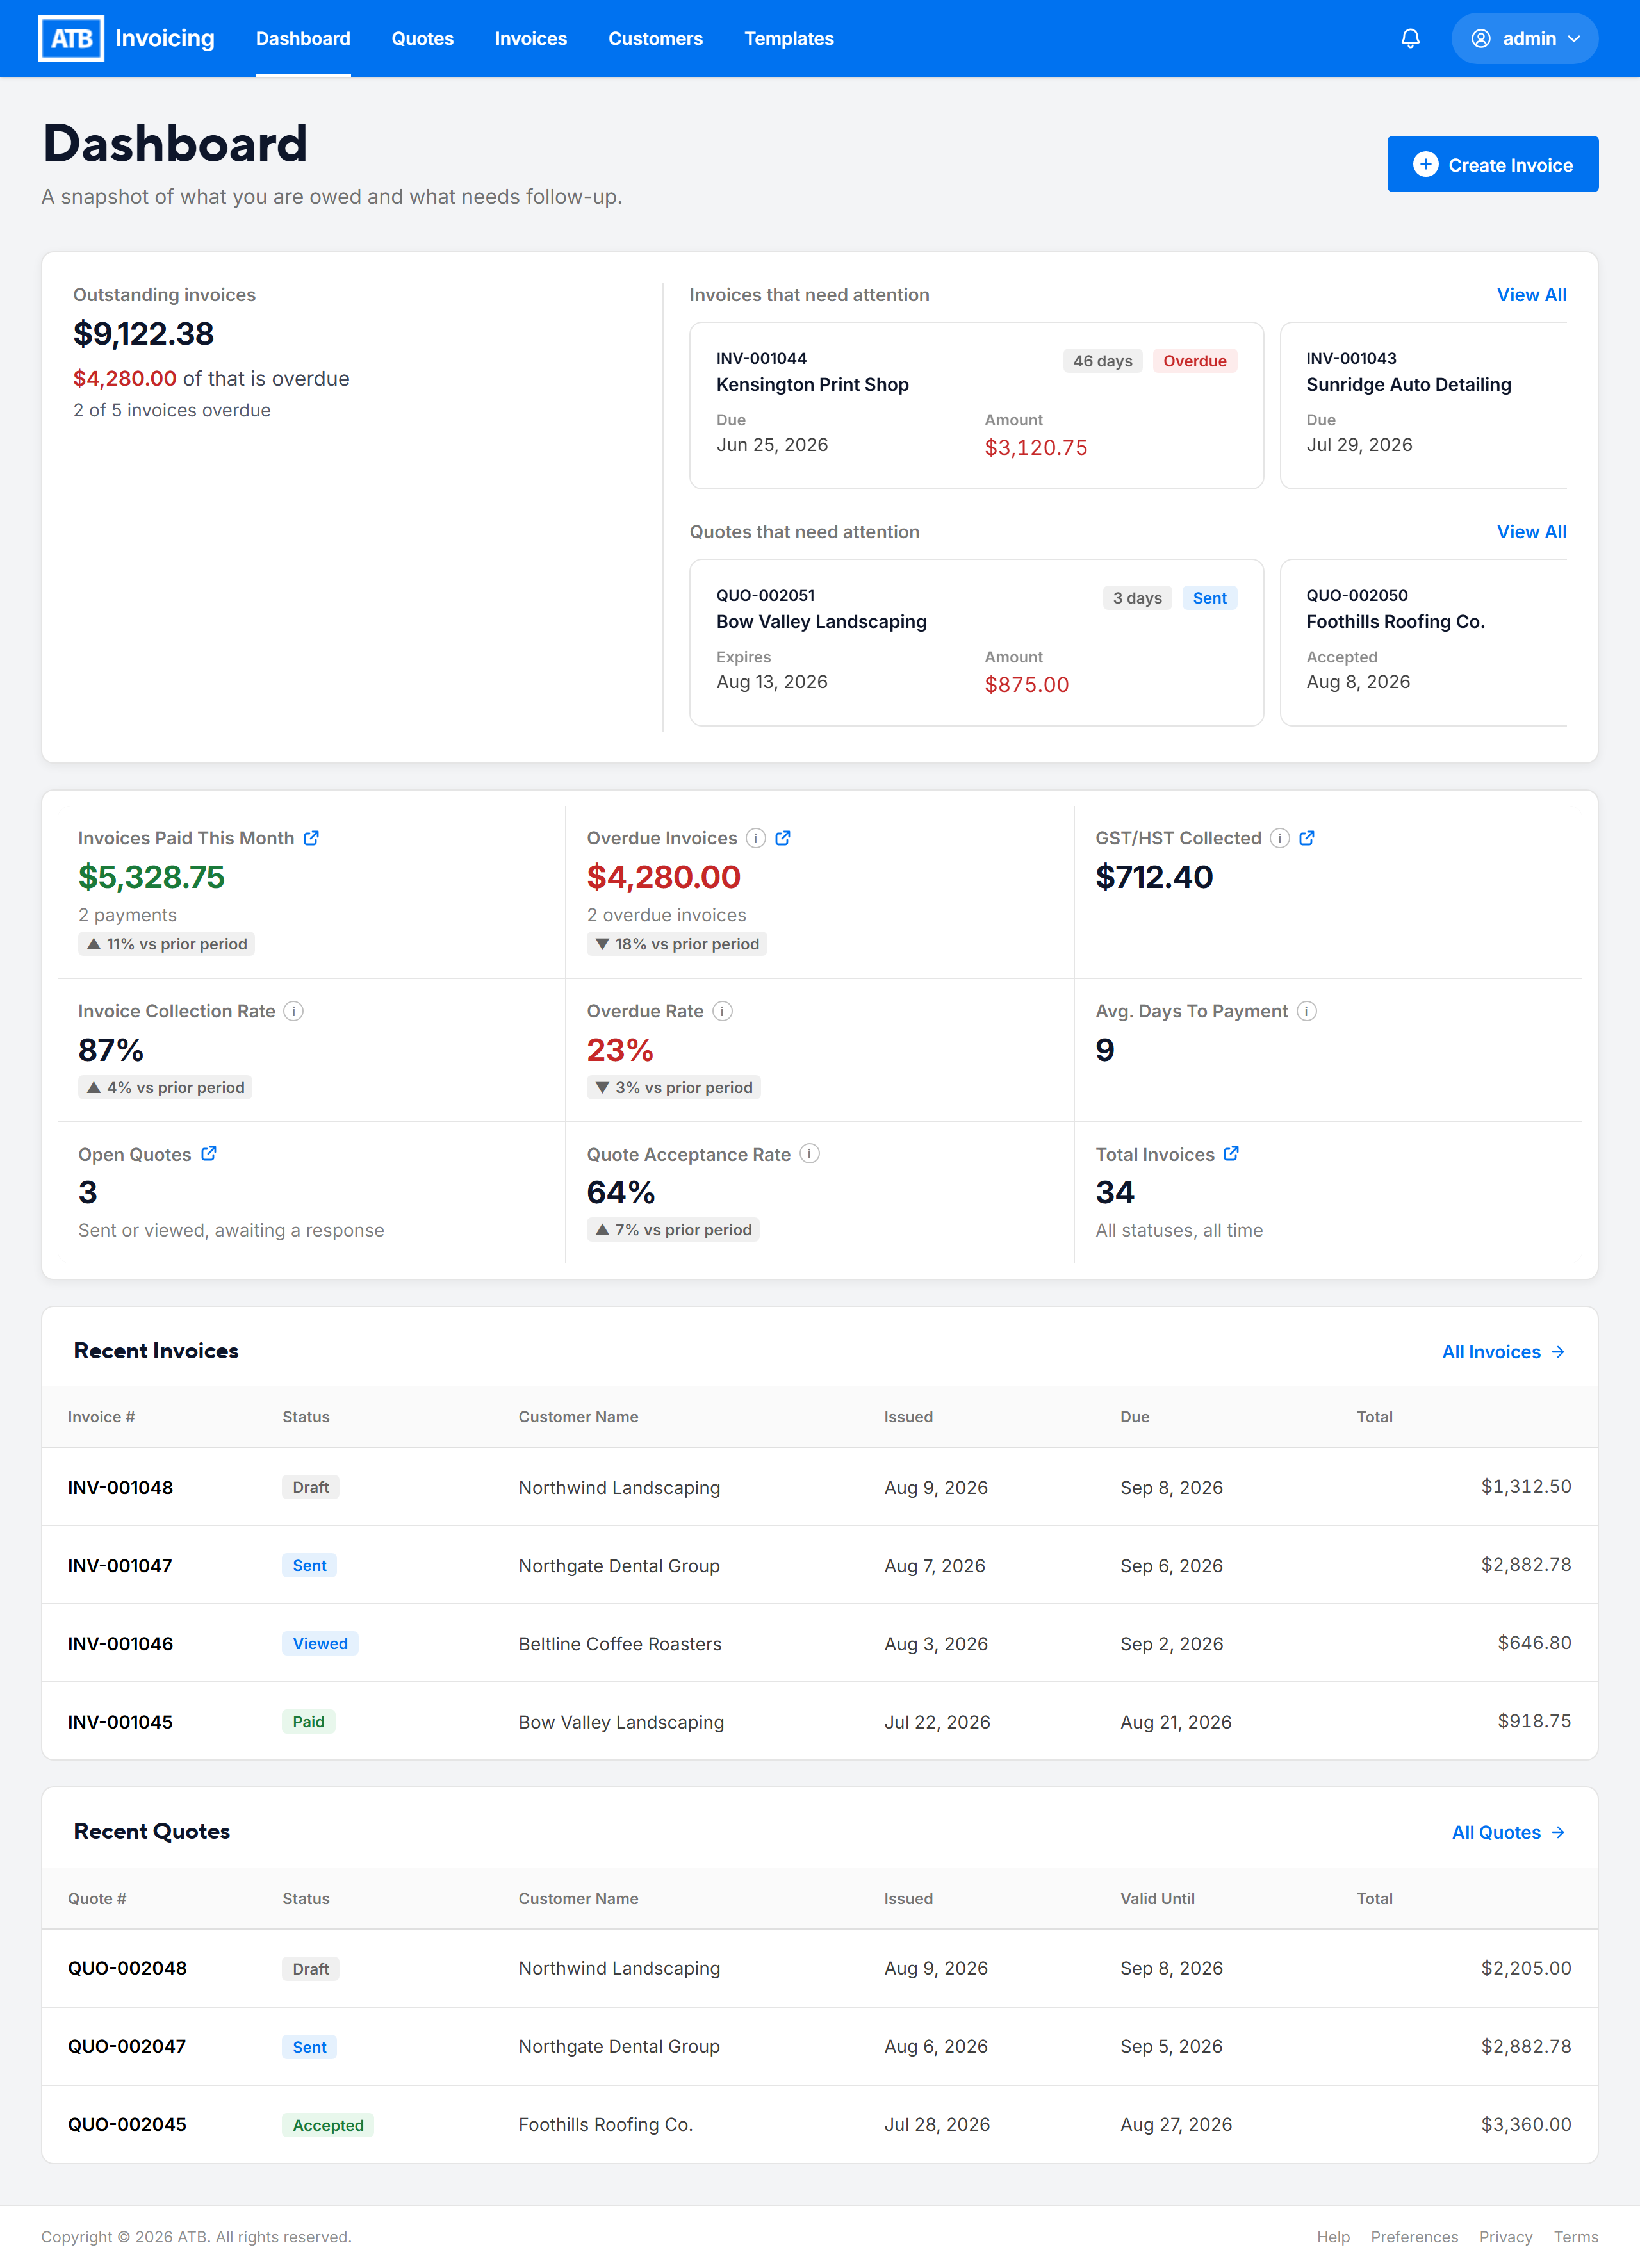Show info for Overdue Invoices metric
Screen dimensions: 1640x2268
point(756,838)
